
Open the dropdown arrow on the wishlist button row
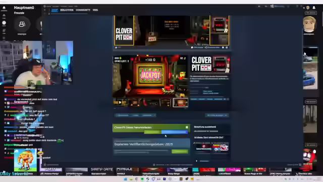[155, 115]
